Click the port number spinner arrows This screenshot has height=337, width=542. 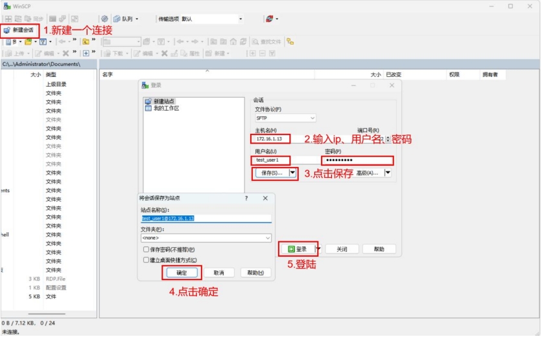pyautogui.click(x=388, y=138)
